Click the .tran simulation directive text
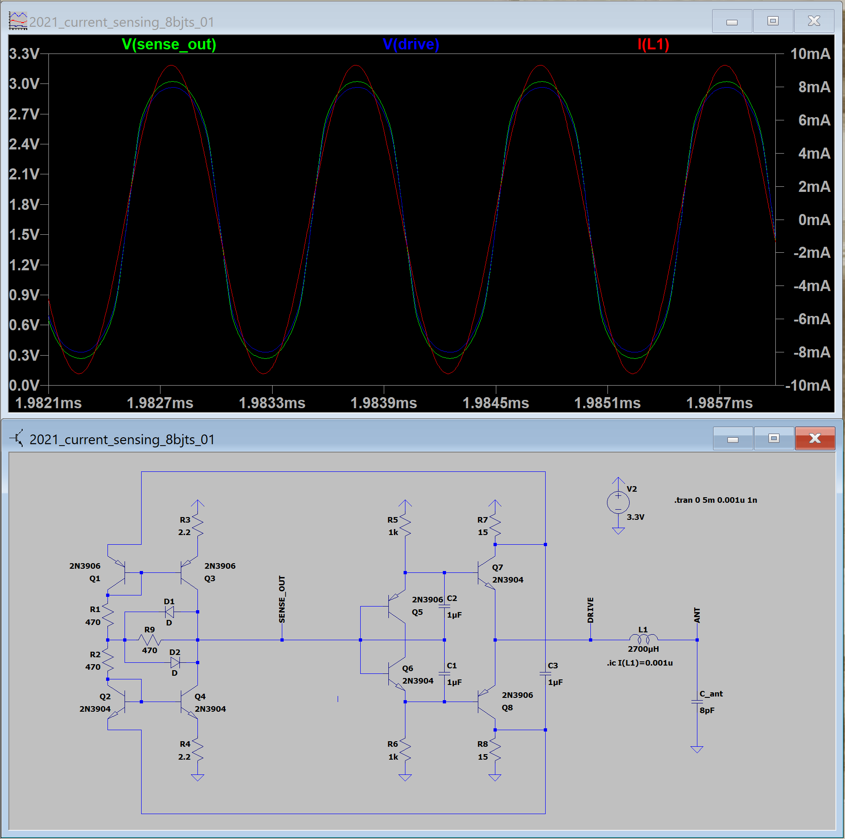The height and width of the screenshot is (839, 845). click(715, 500)
